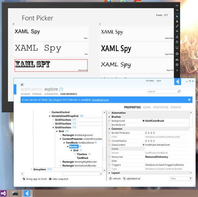
Task: Select pinch zoom touch mode in simulator
Action: click(x=177, y=26)
